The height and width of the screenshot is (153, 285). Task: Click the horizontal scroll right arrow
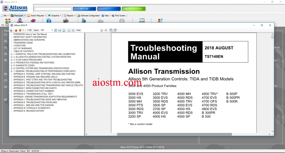point(269,134)
